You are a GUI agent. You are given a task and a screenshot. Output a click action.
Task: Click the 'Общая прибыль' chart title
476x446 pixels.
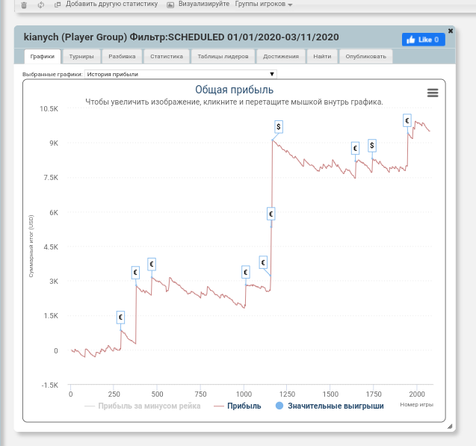click(x=234, y=90)
